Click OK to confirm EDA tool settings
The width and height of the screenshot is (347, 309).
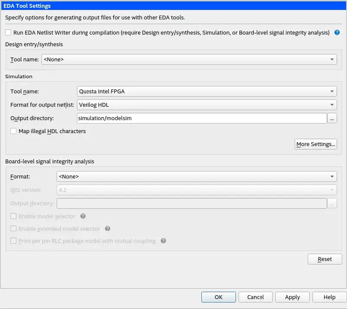[218, 297]
